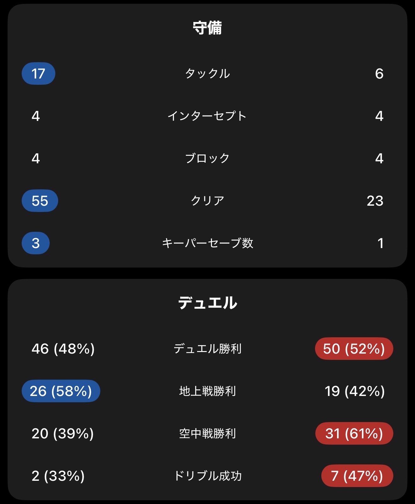Tap the 守備 section header
The height and width of the screenshot is (504, 415).
point(207,28)
